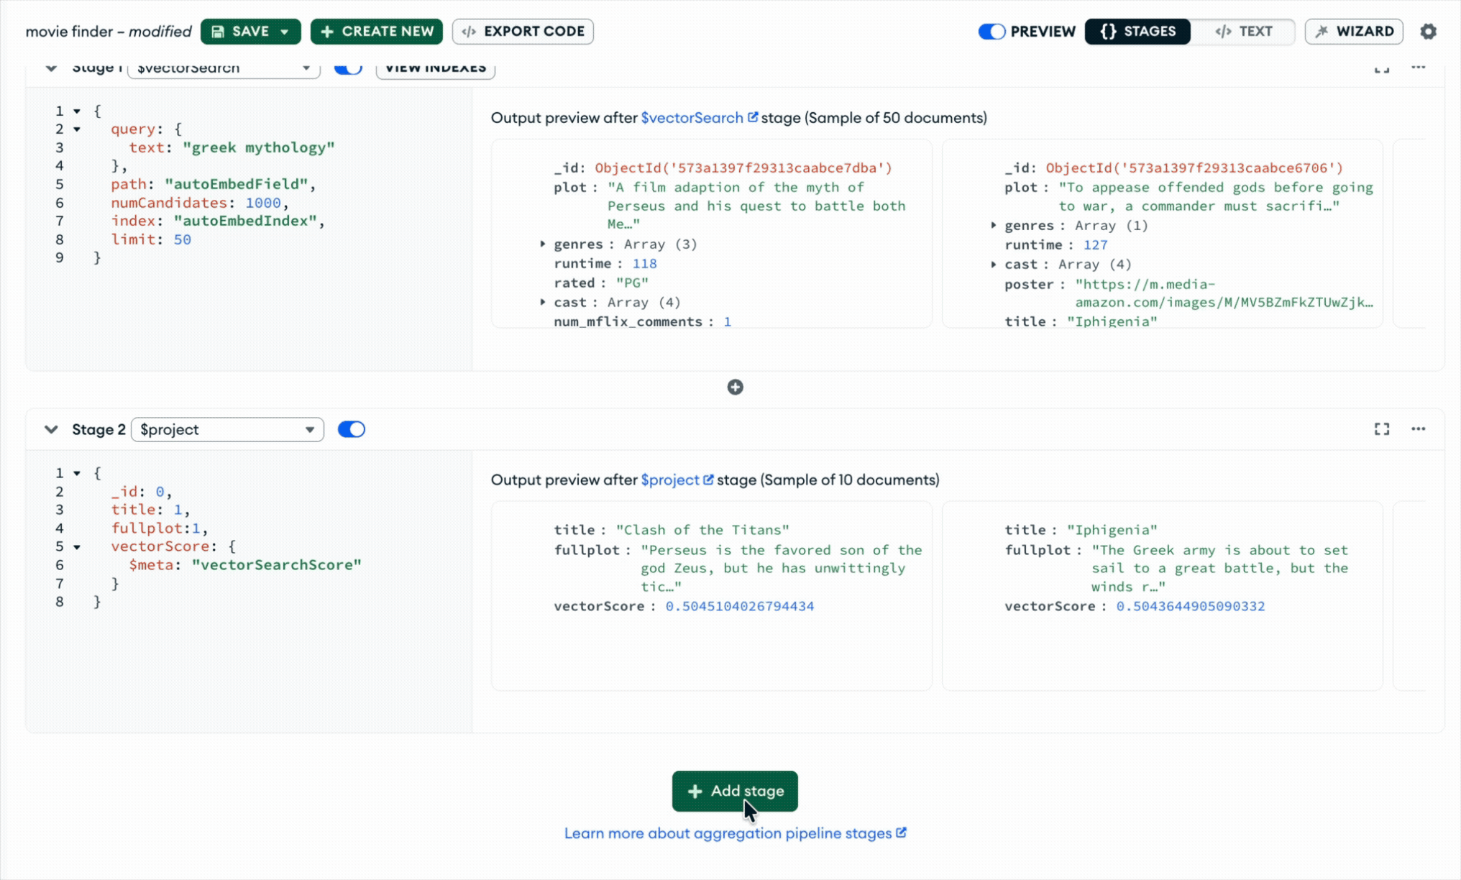Open Stage 2 $project operator dropdown
The height and width of the screenshot is (880, 1461).
tap(227, 429)
